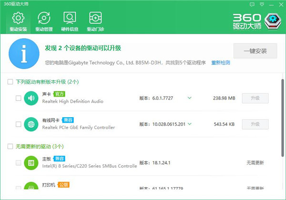Click the 官方 badge next to 声卡
The image size is (286, 200).
click(x=59, y=94)
